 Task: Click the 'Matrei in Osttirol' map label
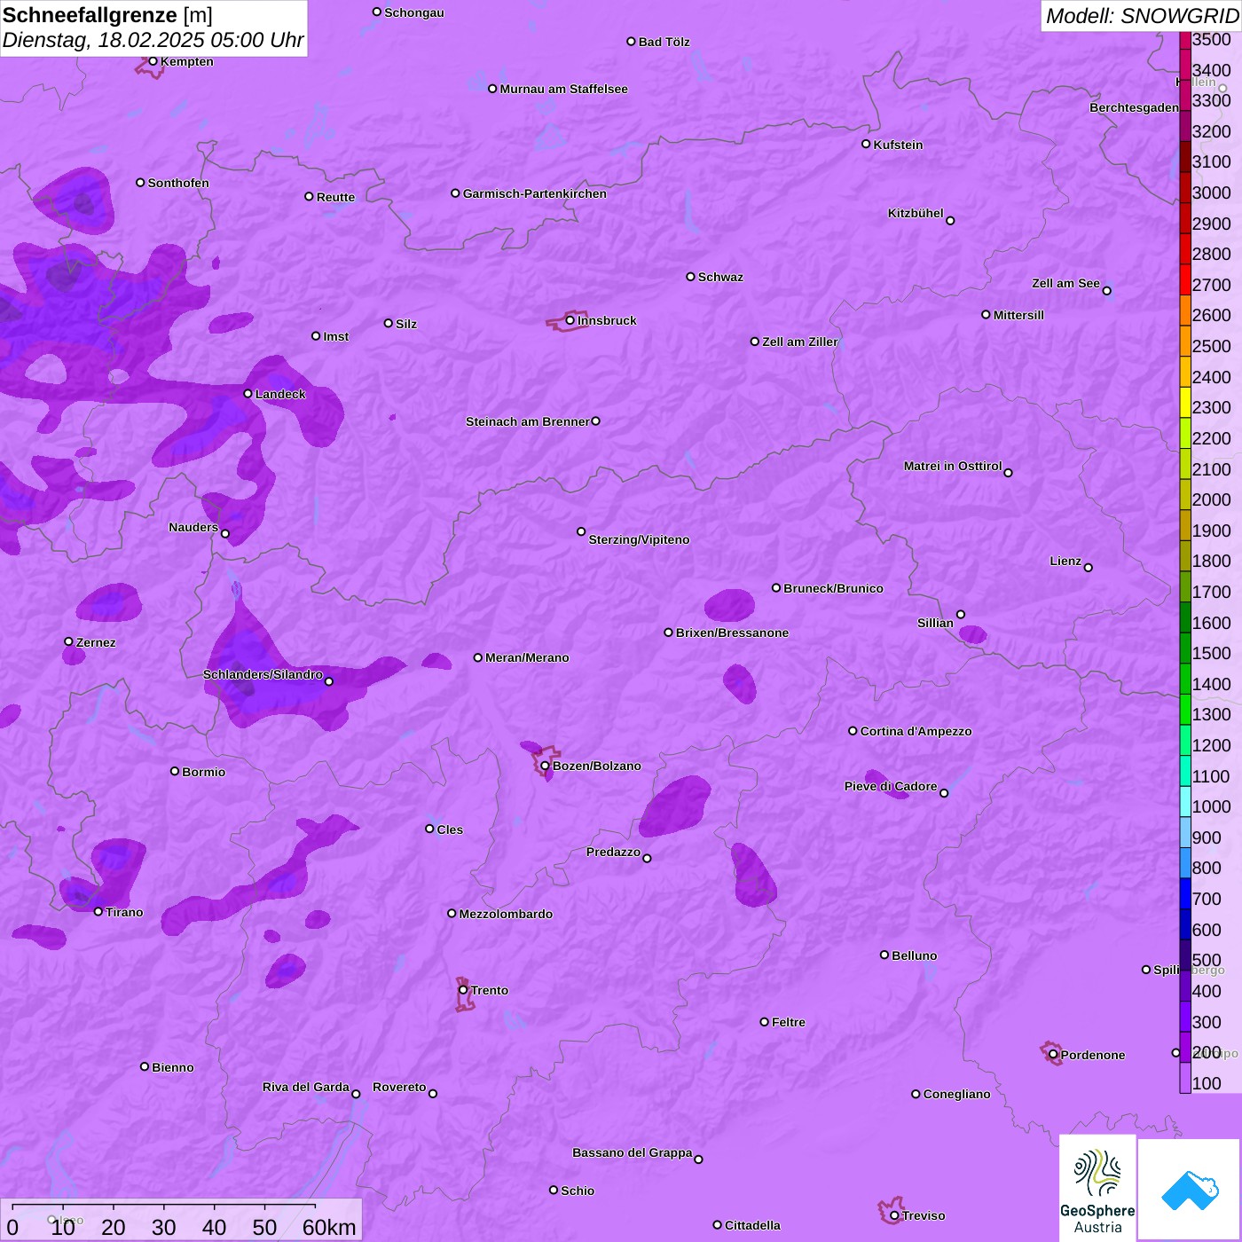tap(953, 466)
